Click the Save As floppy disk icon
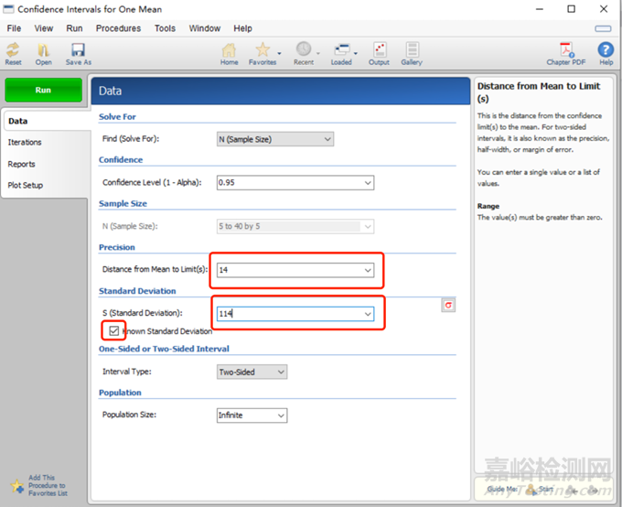 [x=78, y=51]
